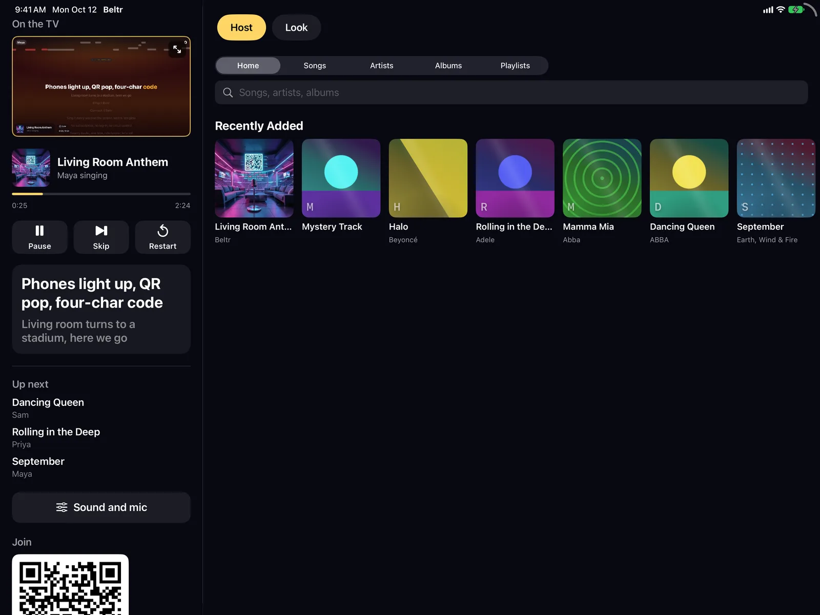The image size is (820, 615).
Task: Select the Mystery Track cover
Action: click(x=341, y=178)
